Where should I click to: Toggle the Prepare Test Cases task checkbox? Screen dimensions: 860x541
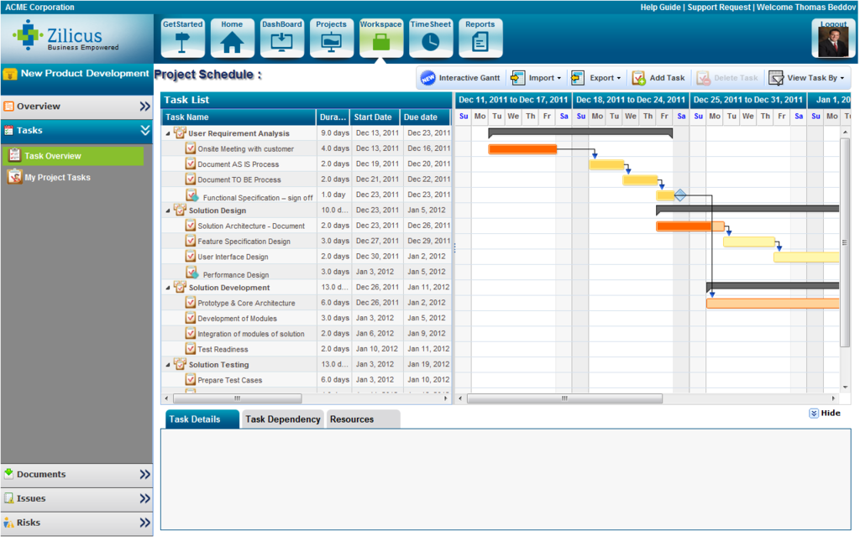(188, 379)
